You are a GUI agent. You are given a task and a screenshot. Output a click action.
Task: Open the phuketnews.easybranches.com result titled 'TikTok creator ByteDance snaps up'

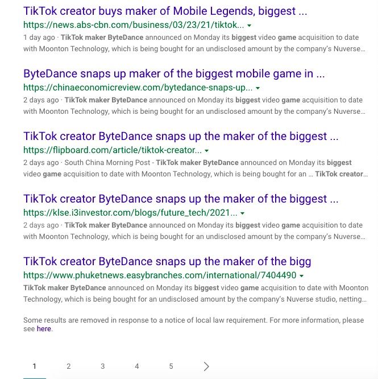(167, 262)
